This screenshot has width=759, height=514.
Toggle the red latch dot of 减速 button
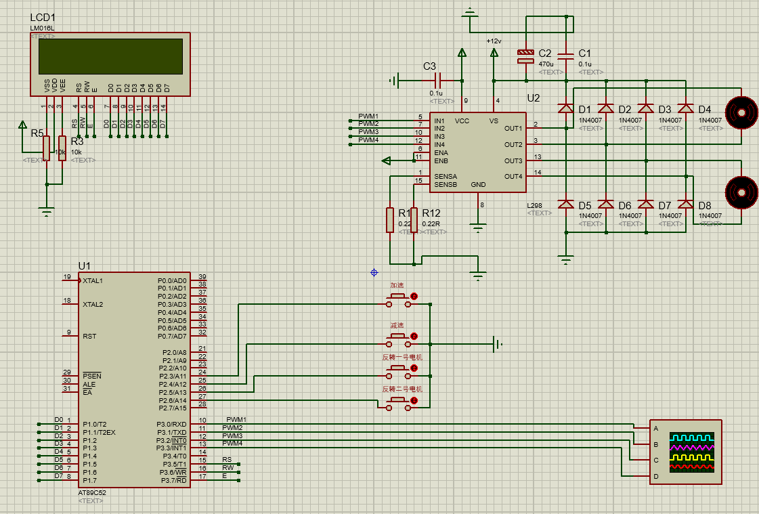point(414,337)
